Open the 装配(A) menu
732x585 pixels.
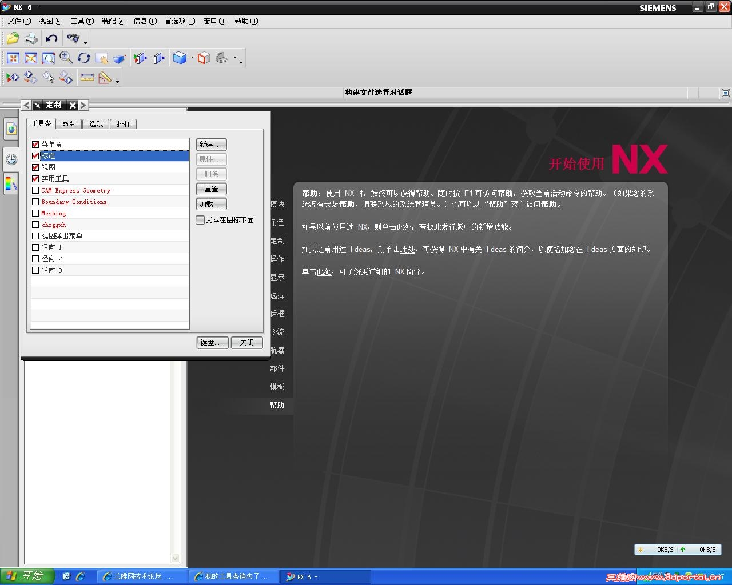point(113,21)
